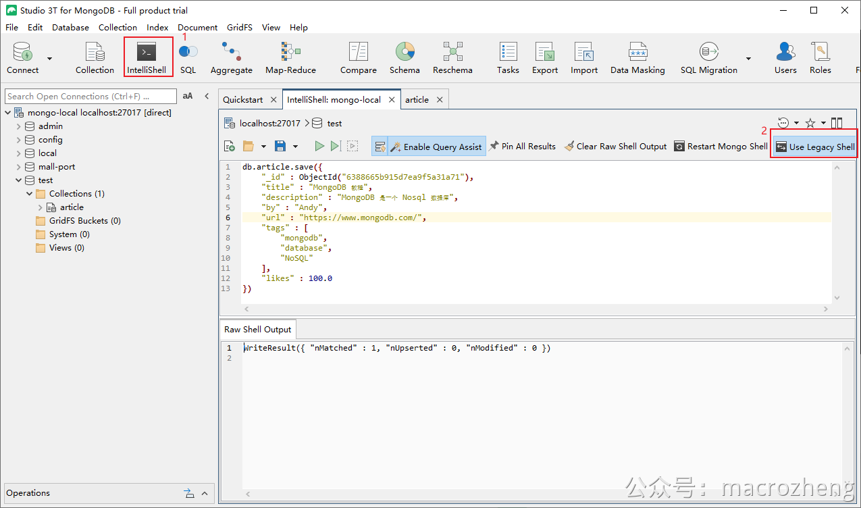
Task: Launch IntelliShell from the toolbar
Action: pos(148,57)
